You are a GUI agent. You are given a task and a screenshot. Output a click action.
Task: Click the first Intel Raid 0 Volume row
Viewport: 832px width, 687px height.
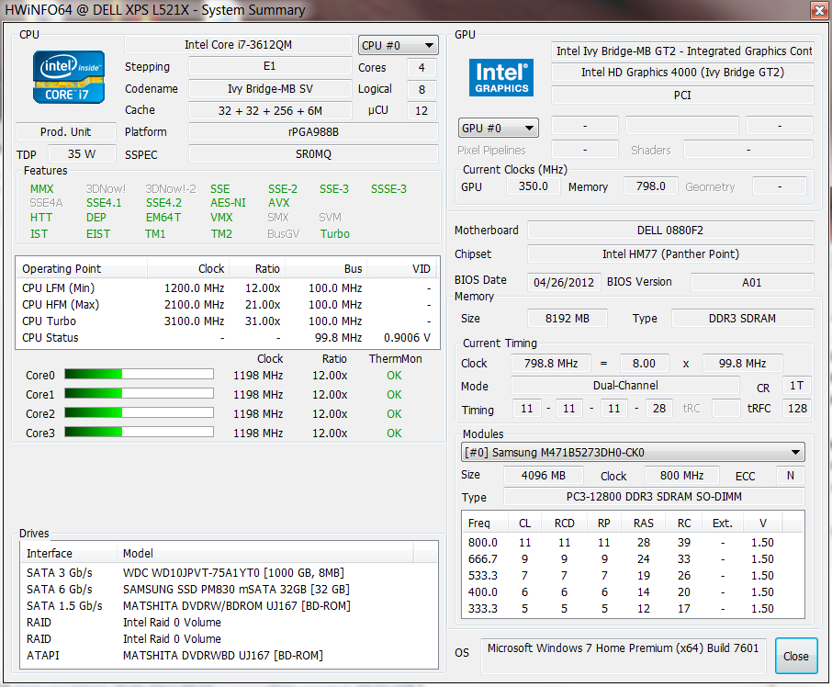[x=230, y=623]
